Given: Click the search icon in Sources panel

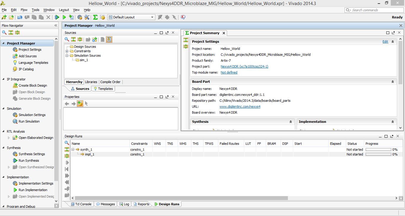Looking at the screenshot, I should tap(67, 39).
